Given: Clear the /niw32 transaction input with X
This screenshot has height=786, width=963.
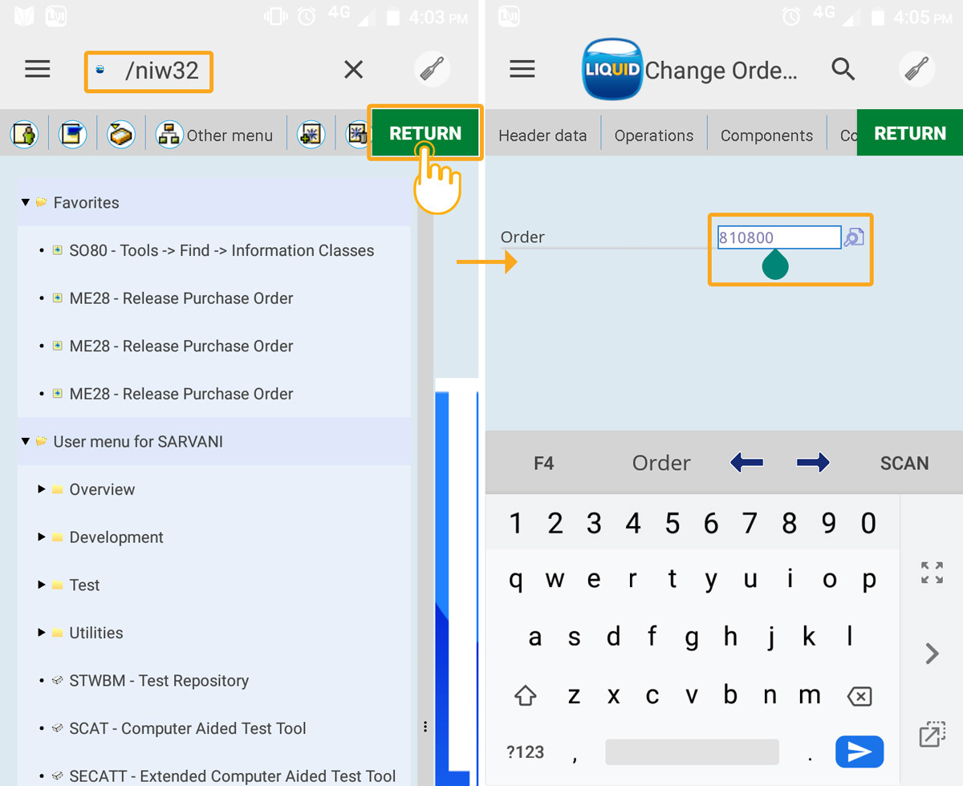Looking at the screenshot, I should point(353,71).
